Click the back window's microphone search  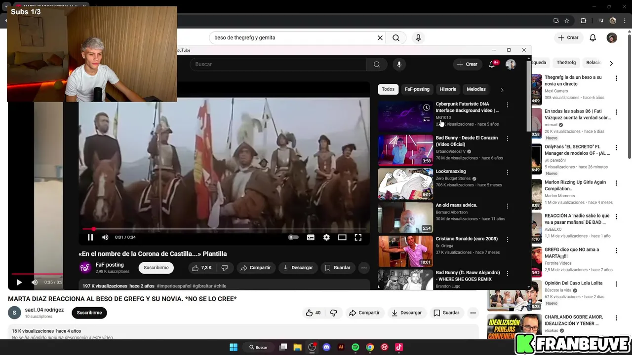[418, 37]
